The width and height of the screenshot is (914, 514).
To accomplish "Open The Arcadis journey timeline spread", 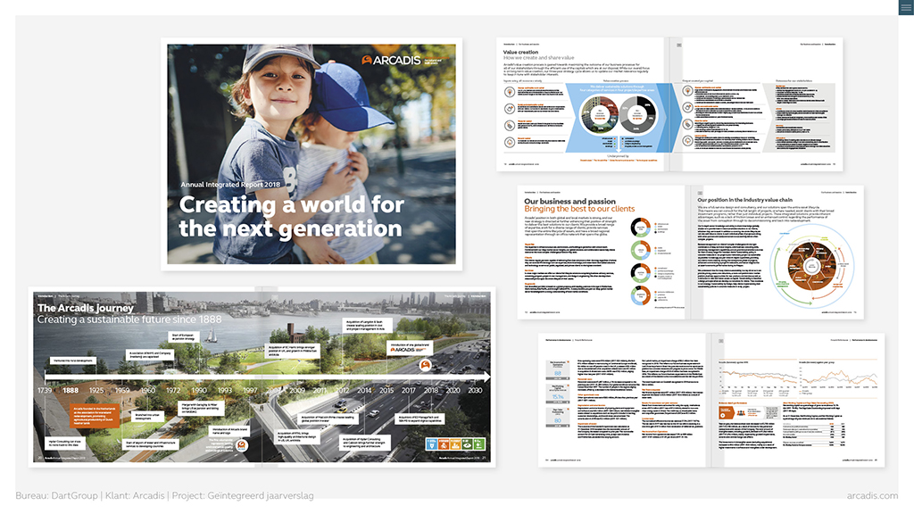I will (x=262, y=377).
